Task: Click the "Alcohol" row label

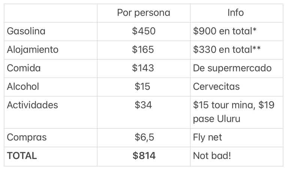Action: pyautogui.click(x=23, y=87)
